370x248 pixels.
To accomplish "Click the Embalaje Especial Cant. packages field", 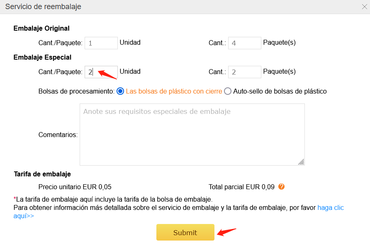I will (x=244, y=72).
